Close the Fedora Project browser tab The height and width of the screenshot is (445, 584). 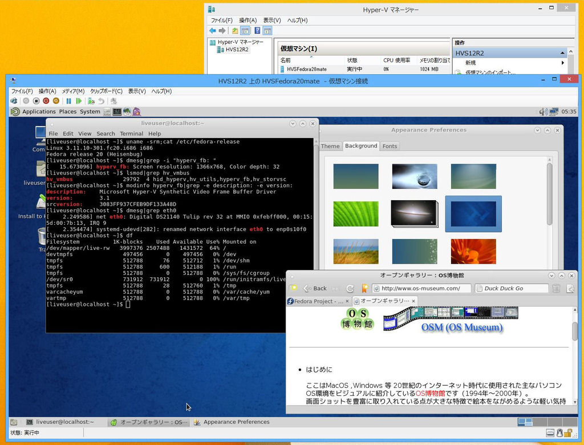click(347, 301)
